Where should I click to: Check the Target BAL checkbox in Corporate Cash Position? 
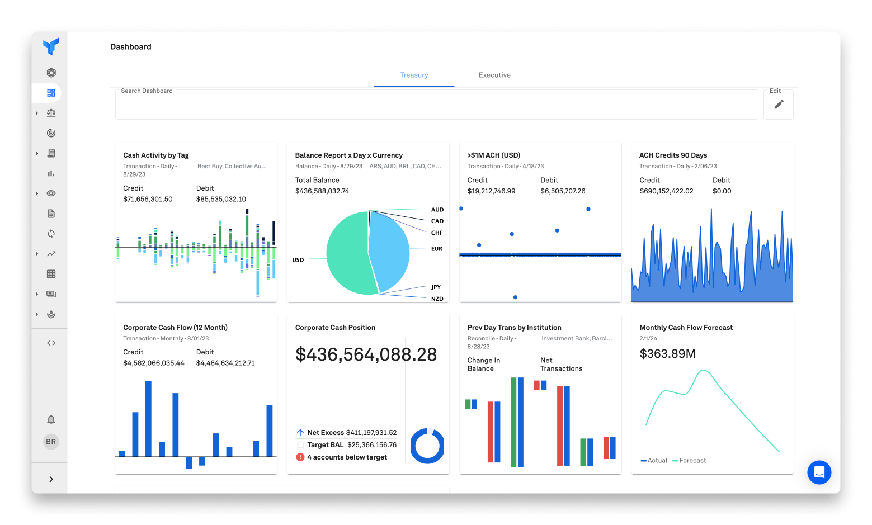pyautogui.click(x=300, y=444)
